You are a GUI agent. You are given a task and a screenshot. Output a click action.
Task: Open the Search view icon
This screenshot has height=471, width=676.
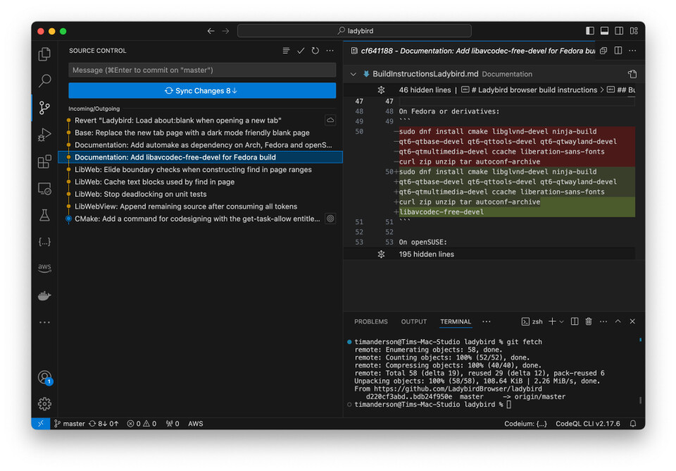pos(44,80)
